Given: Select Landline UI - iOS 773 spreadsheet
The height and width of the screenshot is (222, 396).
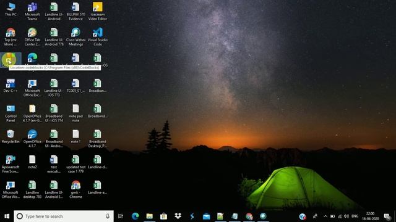Looking at the screenshot, I should point(54,88).
